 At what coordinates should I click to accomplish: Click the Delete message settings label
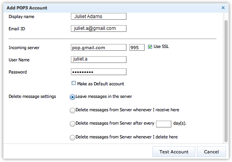[x=32, y=96]
